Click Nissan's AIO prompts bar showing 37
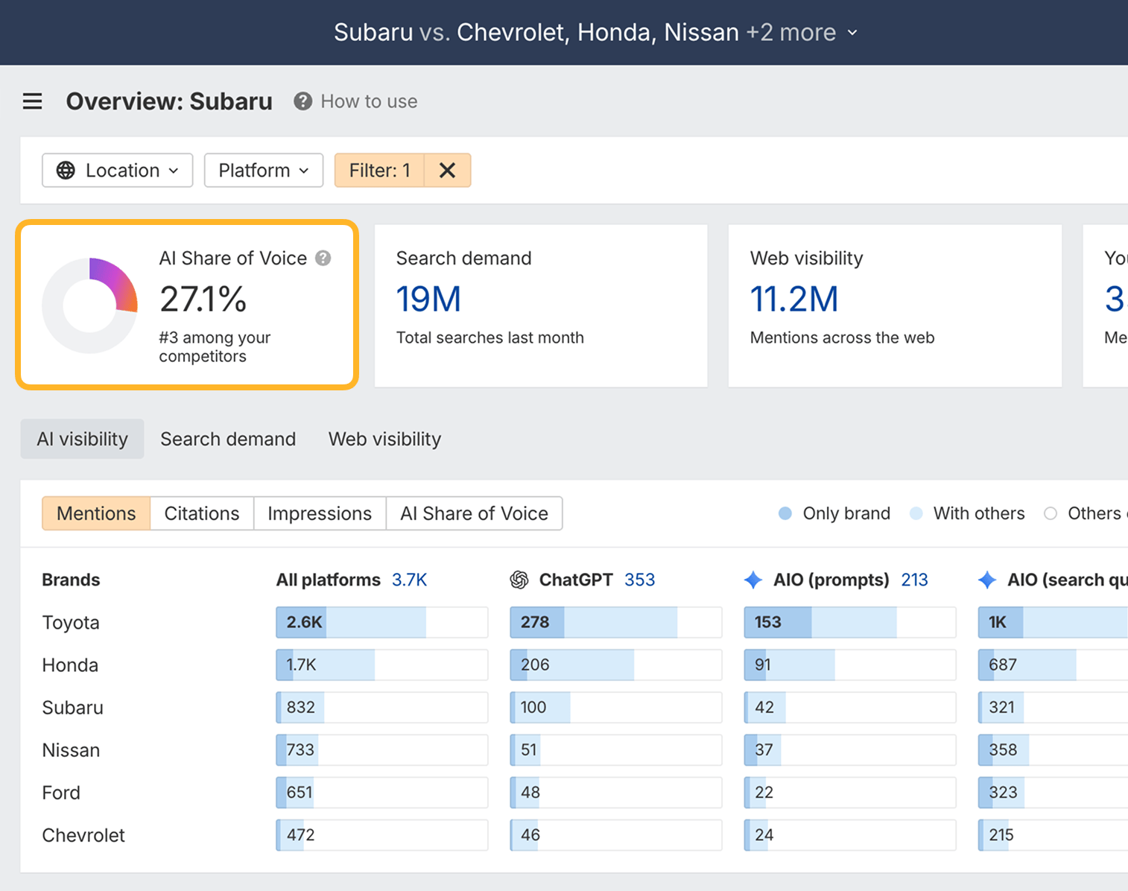Image resolution: width=1128 pixels, height=891 pixels. click(850, 749)
